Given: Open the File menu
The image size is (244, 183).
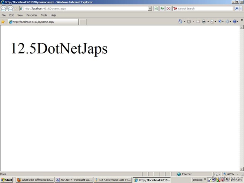Looking at the screenshot, I should 3,15.
